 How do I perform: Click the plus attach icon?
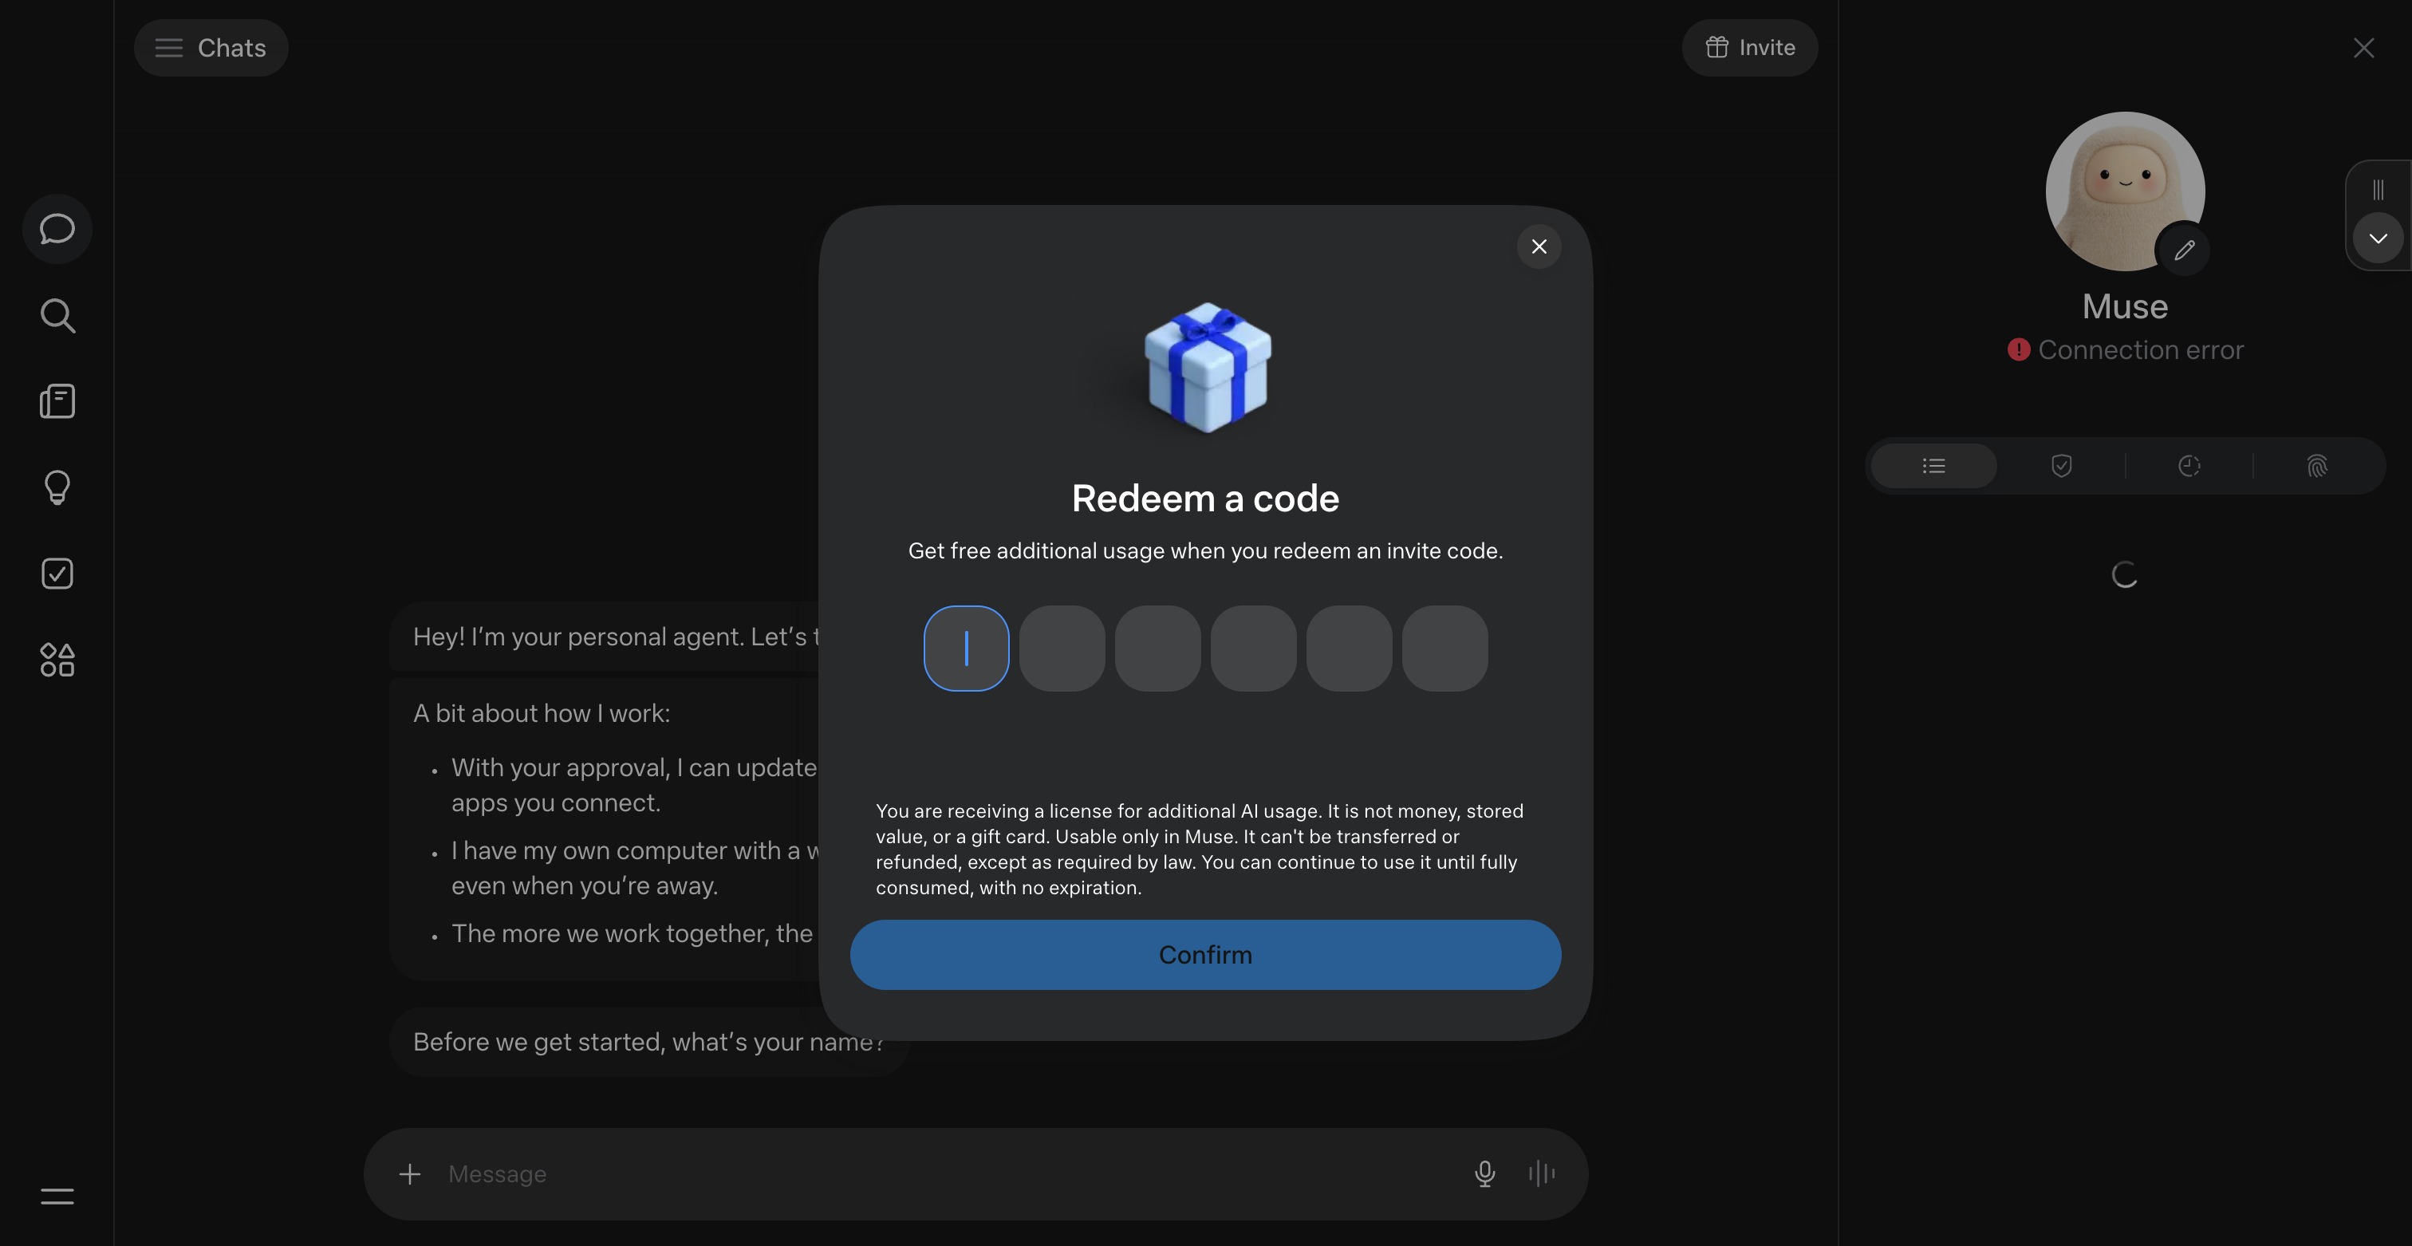(x=409, y=1174)
